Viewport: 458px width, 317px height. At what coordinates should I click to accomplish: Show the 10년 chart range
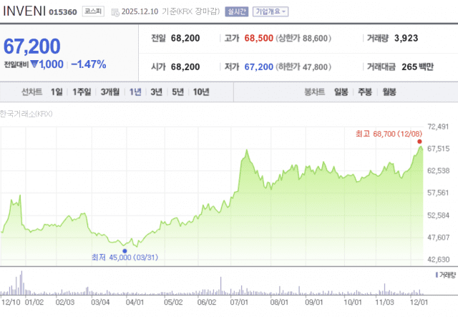[x=201, y=92]
